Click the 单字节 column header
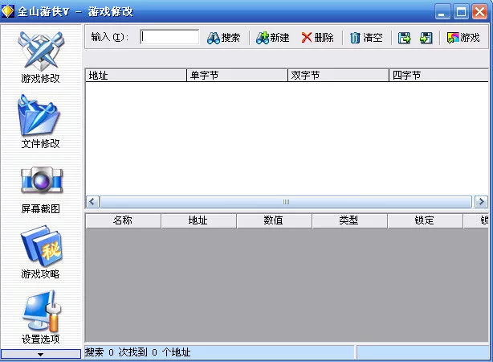This screenshot has width=493, height=362. [236, 76]
